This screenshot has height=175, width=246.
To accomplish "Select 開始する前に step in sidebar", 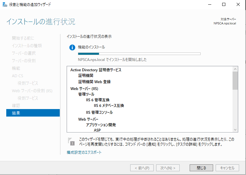I will tap(23, 38).
